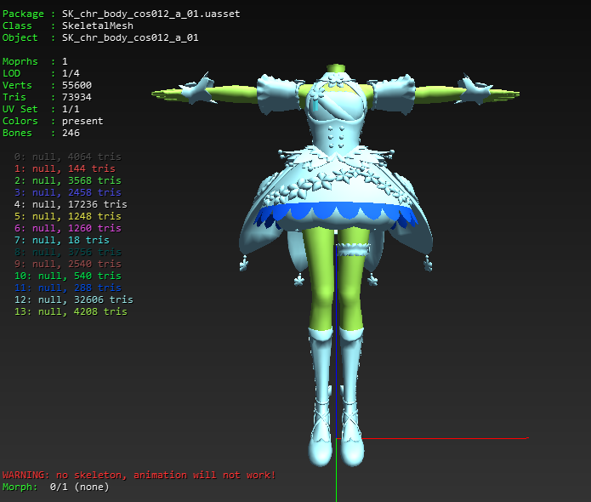Select mesh section 12 with 32606 tris
Image resolution: width=591 pixels, height=502 pixels.
(74, 299)
